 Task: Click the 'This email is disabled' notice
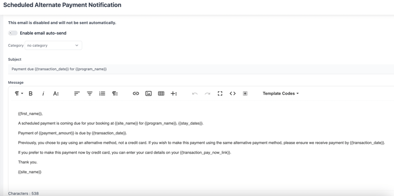coord(62,23)
